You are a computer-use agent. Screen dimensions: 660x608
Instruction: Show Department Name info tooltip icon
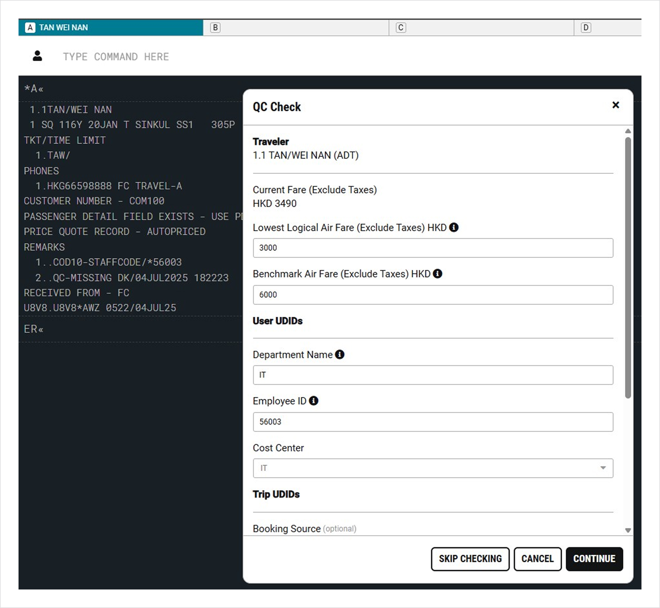pyautogui.click(x=340, y=354)
